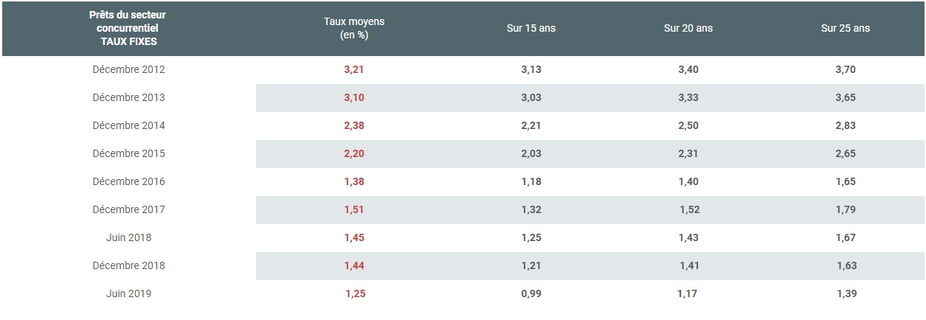
Task: Click the 'Taux moyens (en %)' column header
Action: click(354, 28)
